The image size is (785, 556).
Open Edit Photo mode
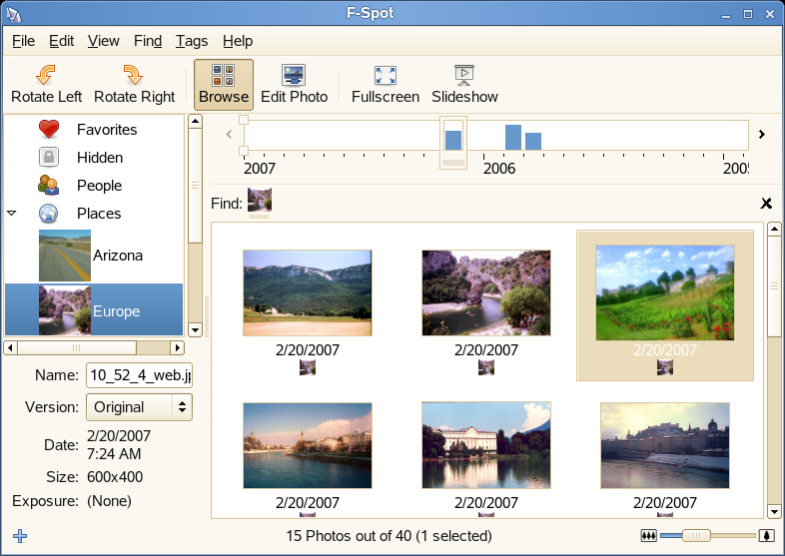[294, 85]
